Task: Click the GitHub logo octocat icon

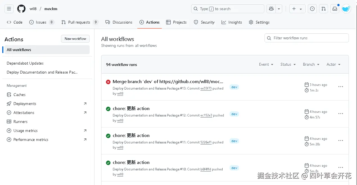Action: point(21,9)
